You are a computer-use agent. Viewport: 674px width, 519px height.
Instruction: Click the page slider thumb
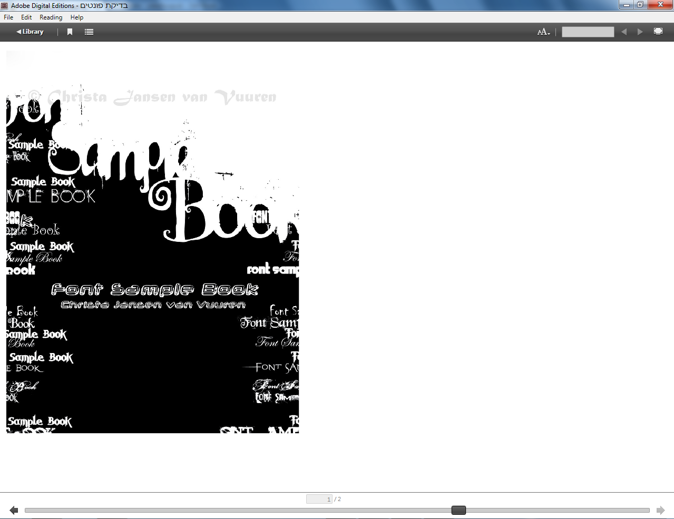click(x=458, y=510)
